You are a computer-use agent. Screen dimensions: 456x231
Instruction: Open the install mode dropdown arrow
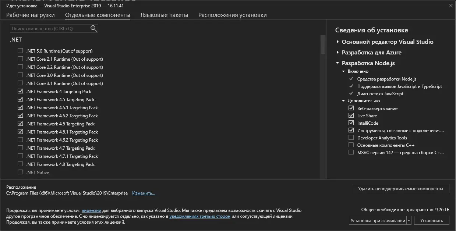409,221
